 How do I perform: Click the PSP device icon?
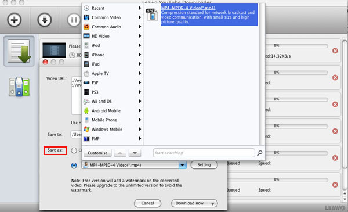tap(86, 82)
